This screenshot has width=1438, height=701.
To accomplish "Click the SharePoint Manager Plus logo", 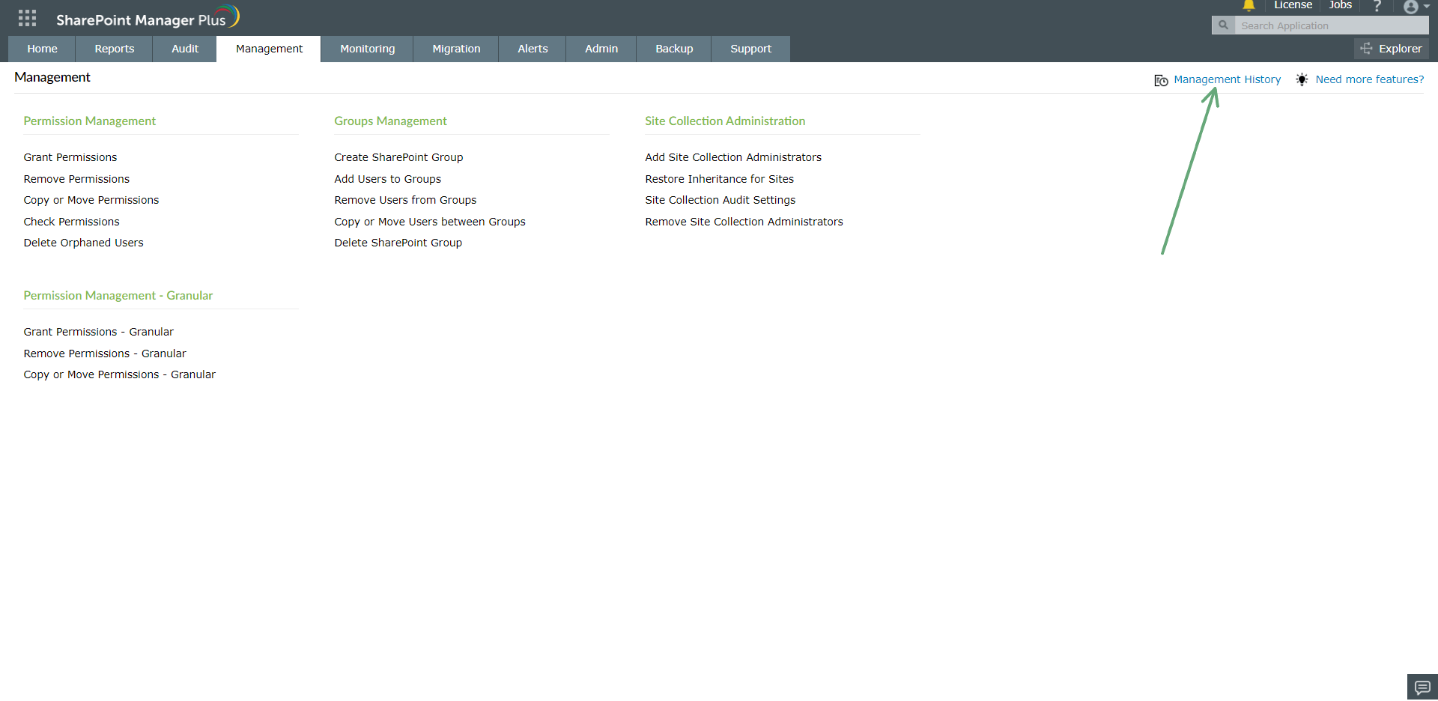I will click(148, 18).
